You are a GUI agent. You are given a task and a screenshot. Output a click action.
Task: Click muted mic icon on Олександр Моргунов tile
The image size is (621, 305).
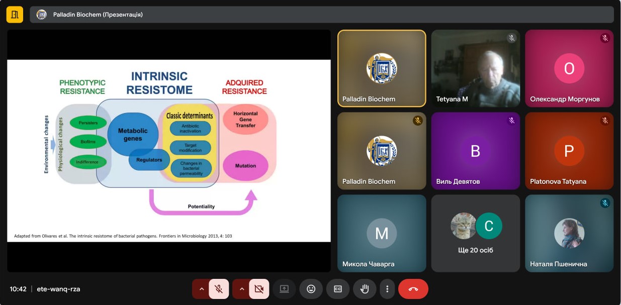(605, 38)
